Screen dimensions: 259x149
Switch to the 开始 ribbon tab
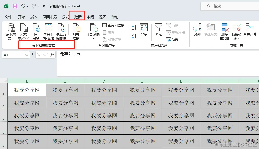(x=22, y=17)
